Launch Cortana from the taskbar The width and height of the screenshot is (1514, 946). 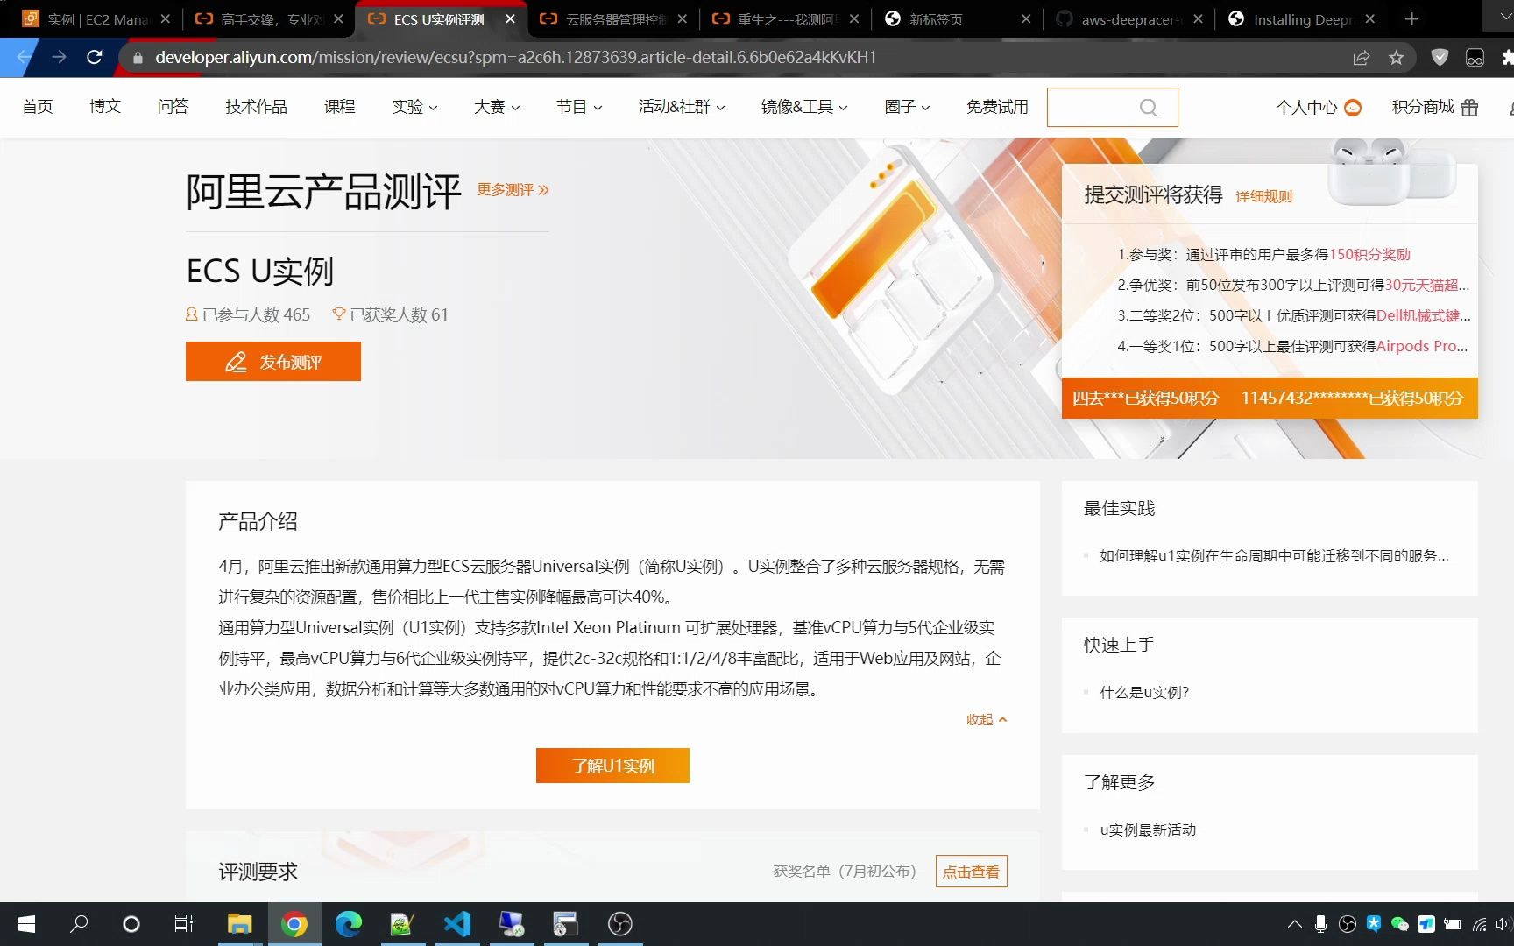click(x=131, y=924)
